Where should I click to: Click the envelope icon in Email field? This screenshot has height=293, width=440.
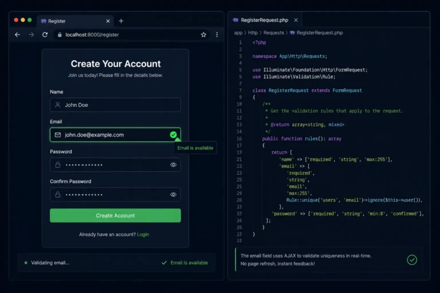point(57,135)
